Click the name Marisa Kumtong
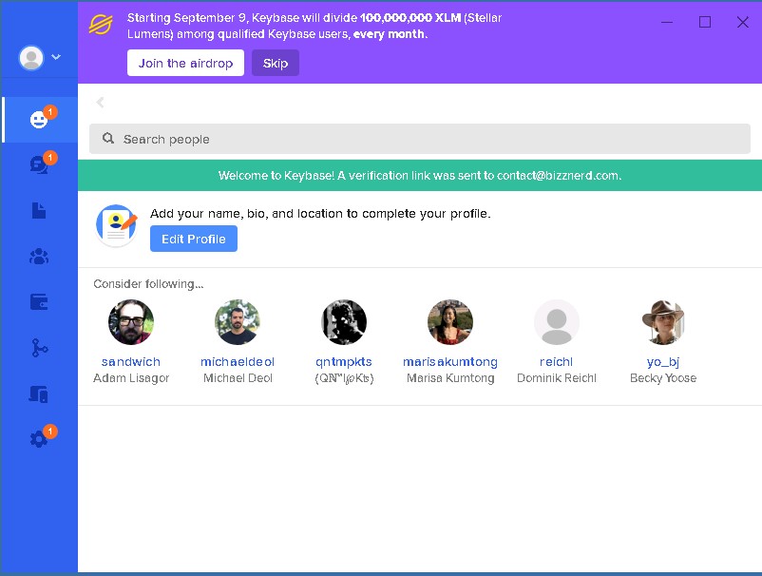The height and width of the screenshot is (576, 762). (450, 377)
